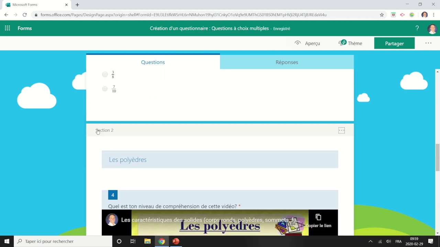Click the page vertical scrollbar thumb

[x=438, y=157]
